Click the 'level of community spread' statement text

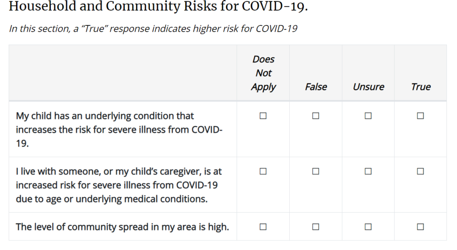[122, 227]
